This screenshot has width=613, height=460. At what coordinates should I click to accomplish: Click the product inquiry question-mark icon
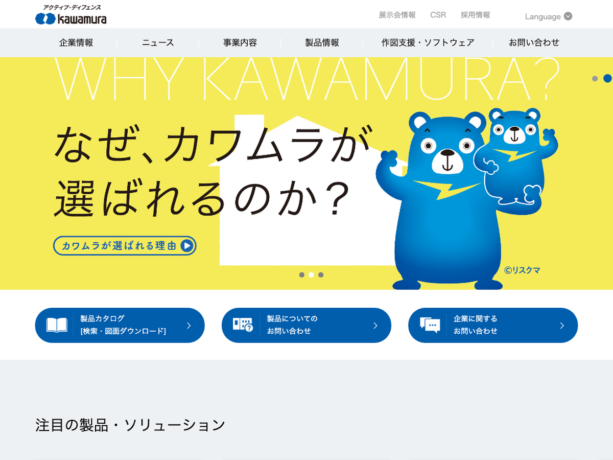pos(243,325)
